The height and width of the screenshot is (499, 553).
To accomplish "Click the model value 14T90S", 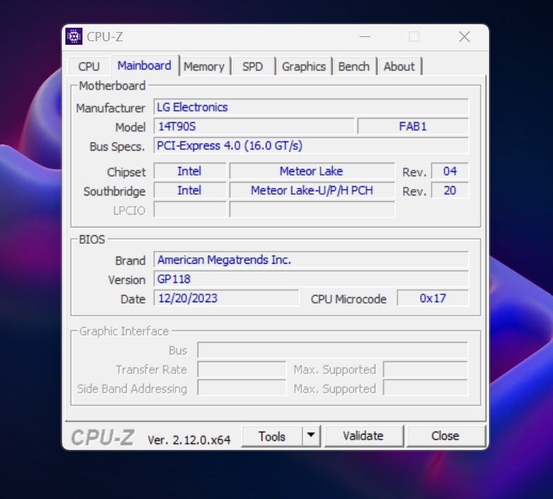I will (x=254, y=127).
